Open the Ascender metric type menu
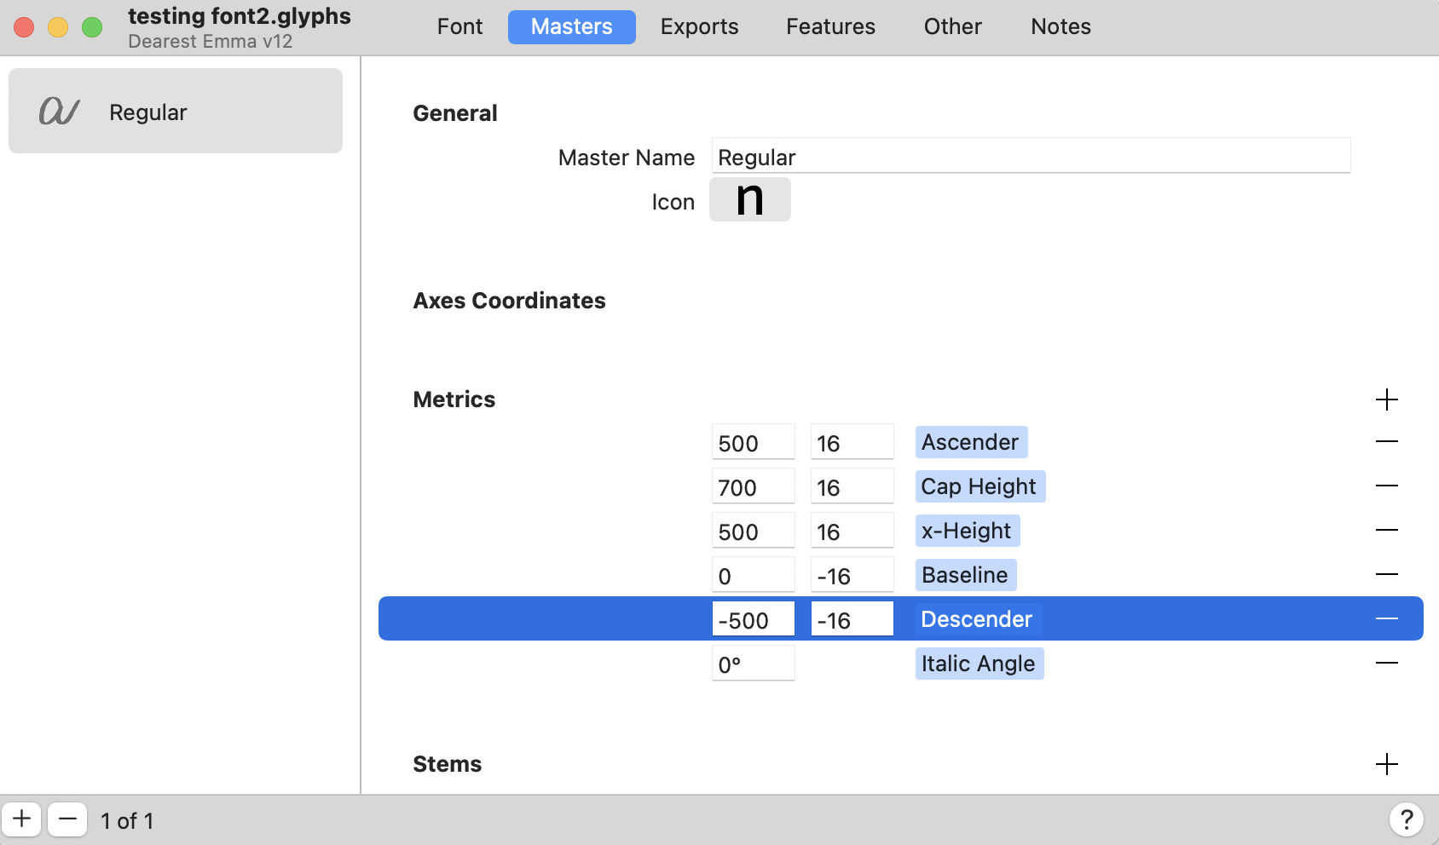Screen dimensions: 1439x845 [970, 442]
